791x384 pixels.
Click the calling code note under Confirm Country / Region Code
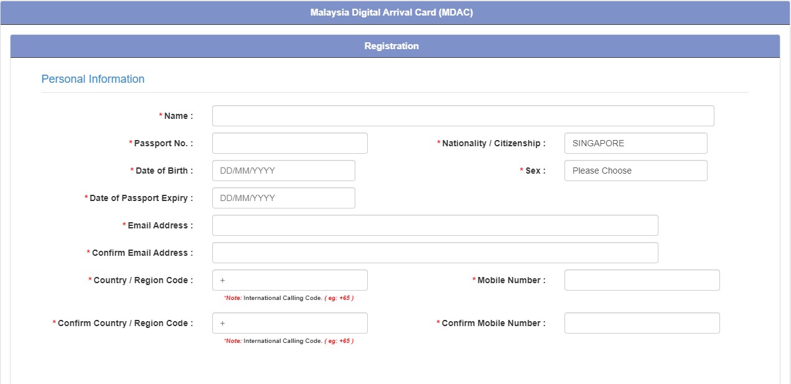pyautogui.click(x=289, y=341)
